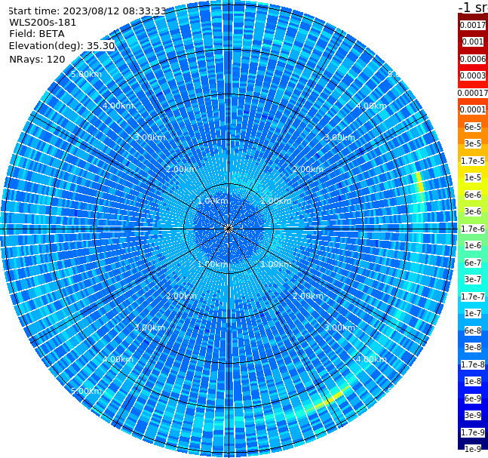Click the 3e-5 colorbar label
Screen dimensions: 488x458
473,143
